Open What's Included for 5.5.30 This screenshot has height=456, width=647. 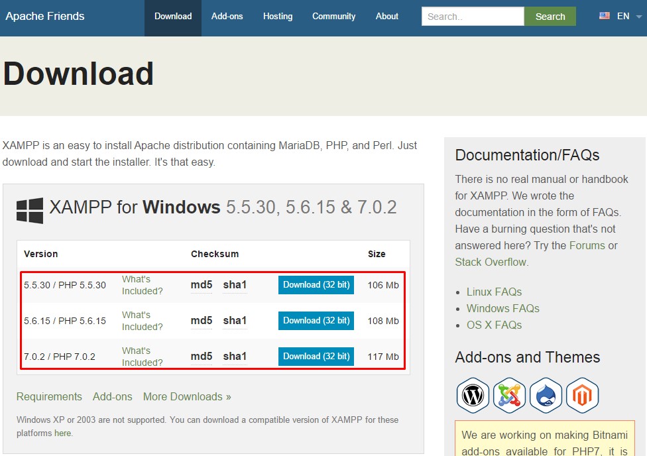(143, 285)
